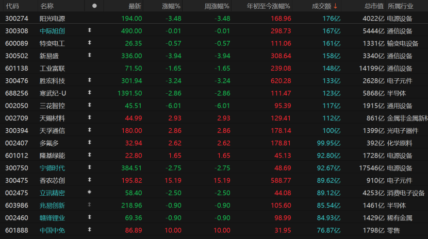Click 香农芯创 stock name
The width and height of the screenshot is (428, 239).
[x=52, y=181]
